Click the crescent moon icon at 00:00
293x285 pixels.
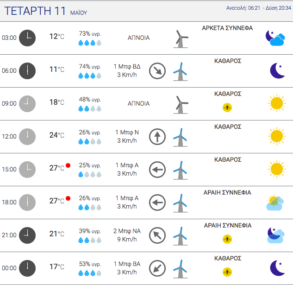coord(277,268)
